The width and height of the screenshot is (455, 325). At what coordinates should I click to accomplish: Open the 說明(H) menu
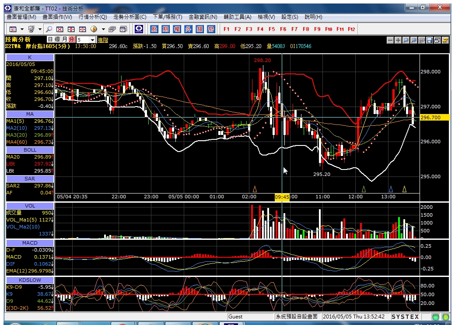pos(313,17)
